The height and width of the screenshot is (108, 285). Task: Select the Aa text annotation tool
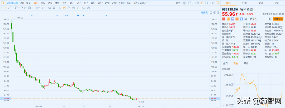coord(49,8)
